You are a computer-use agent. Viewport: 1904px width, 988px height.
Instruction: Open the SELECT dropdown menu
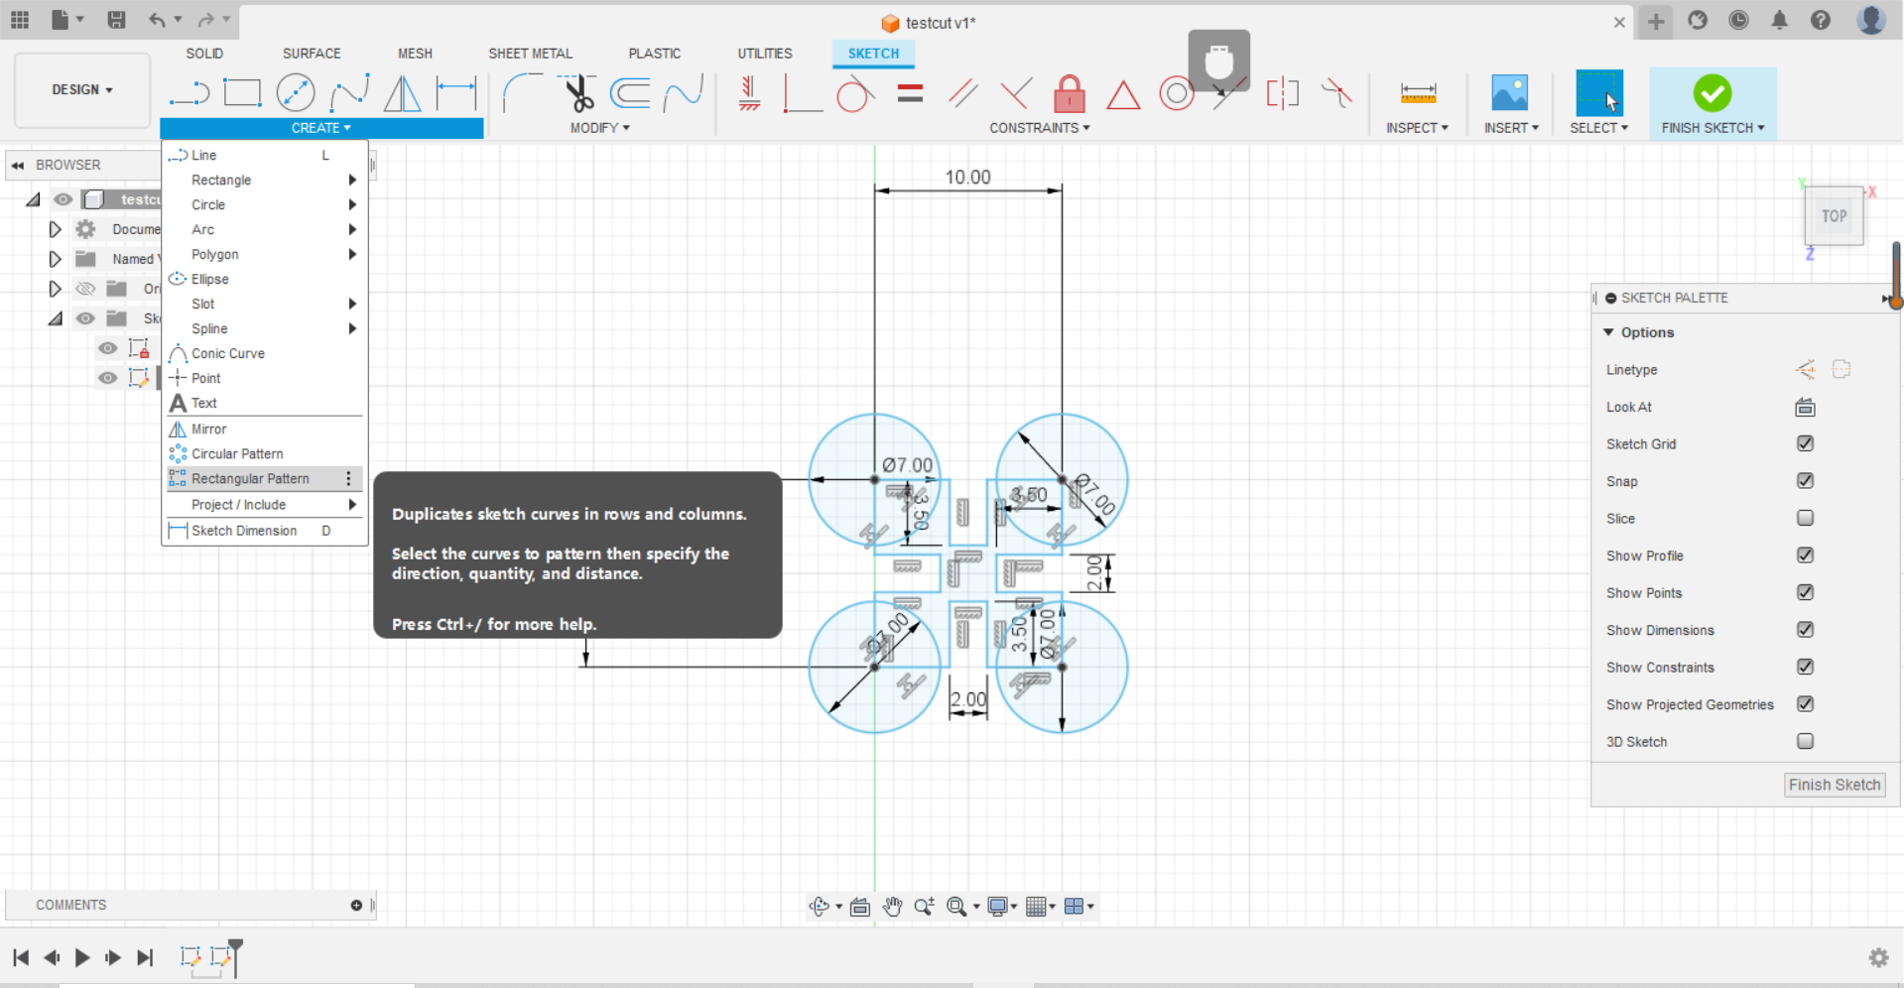(1598, 128)
